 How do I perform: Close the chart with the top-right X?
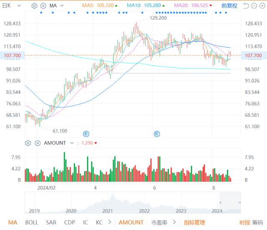(262, 6)
